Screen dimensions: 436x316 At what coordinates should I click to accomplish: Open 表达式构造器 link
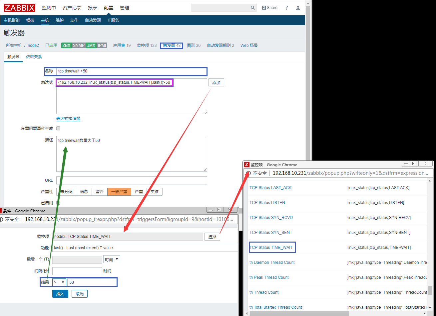(x=68, y=119)
